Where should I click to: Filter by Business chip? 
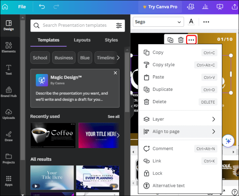coord(64,58)
